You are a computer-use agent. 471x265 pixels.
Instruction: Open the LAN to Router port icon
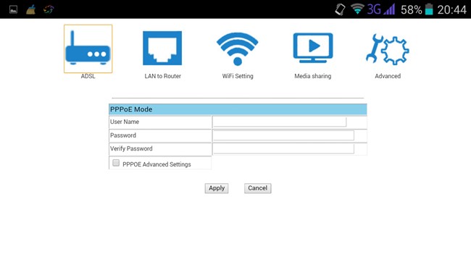[162, 48]
